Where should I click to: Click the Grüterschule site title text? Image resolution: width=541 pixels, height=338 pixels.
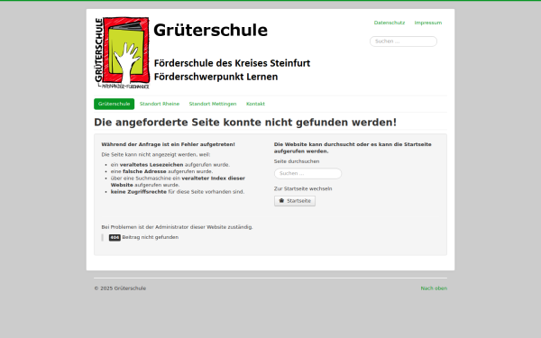tap(210, 31)
